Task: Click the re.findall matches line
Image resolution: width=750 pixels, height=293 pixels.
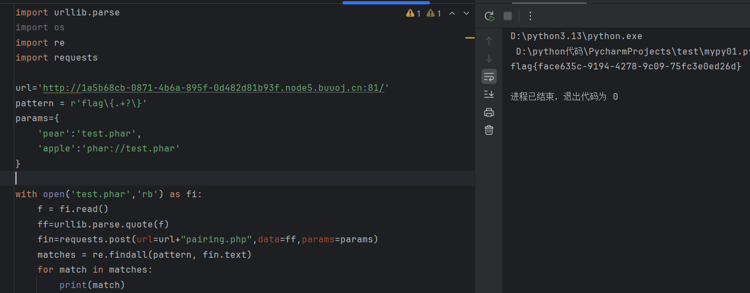Action: pos(145,255)
